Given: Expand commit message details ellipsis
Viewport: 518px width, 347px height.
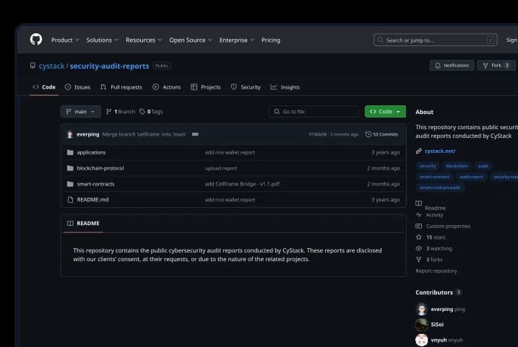Looking at the screenshot, I should coord(195,134).
